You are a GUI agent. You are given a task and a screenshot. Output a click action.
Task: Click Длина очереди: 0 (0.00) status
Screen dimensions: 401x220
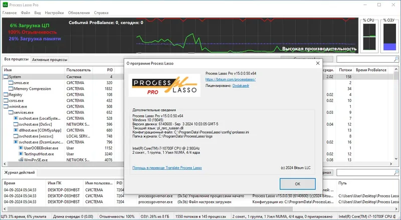coord(73,216)
